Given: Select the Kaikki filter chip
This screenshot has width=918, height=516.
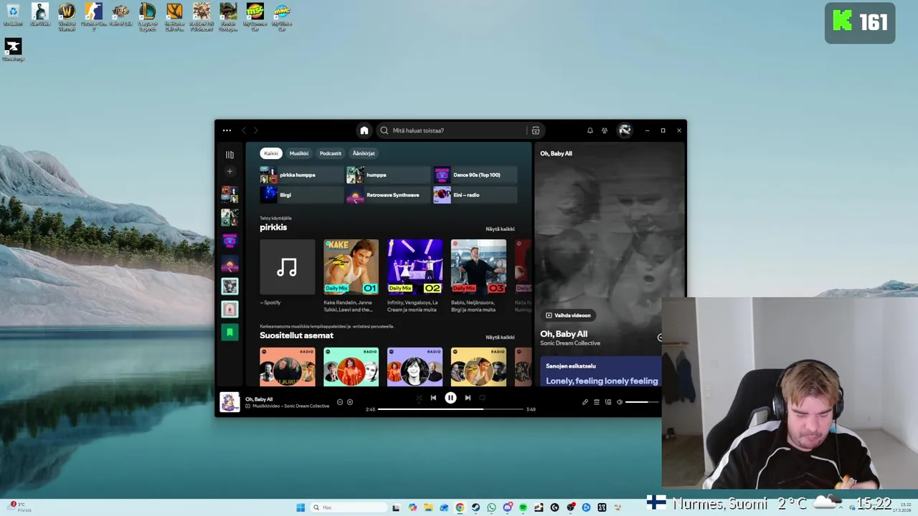Looking at the screenshot, I should [x=271, y=153].
